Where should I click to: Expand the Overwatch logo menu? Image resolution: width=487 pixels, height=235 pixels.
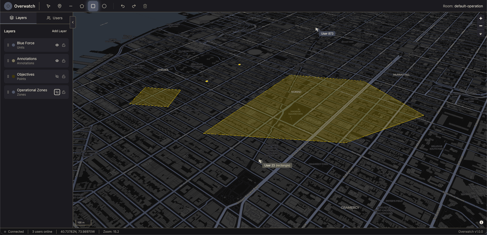pyautogui.click(x=8, y=6)
